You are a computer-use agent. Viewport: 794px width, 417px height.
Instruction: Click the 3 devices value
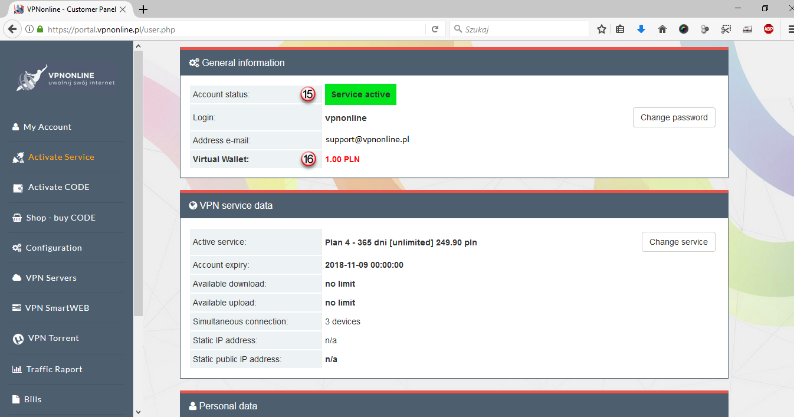click(343, 321)
